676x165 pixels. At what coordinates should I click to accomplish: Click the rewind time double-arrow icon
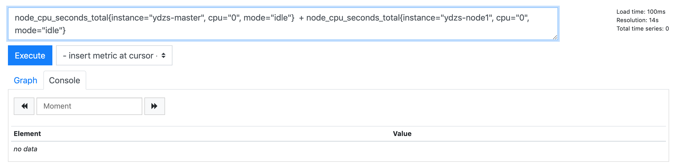[24, 106]
